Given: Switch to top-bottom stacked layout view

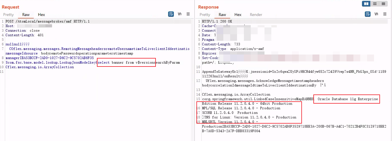Looking at the screenshot, I should click(375, 4).
